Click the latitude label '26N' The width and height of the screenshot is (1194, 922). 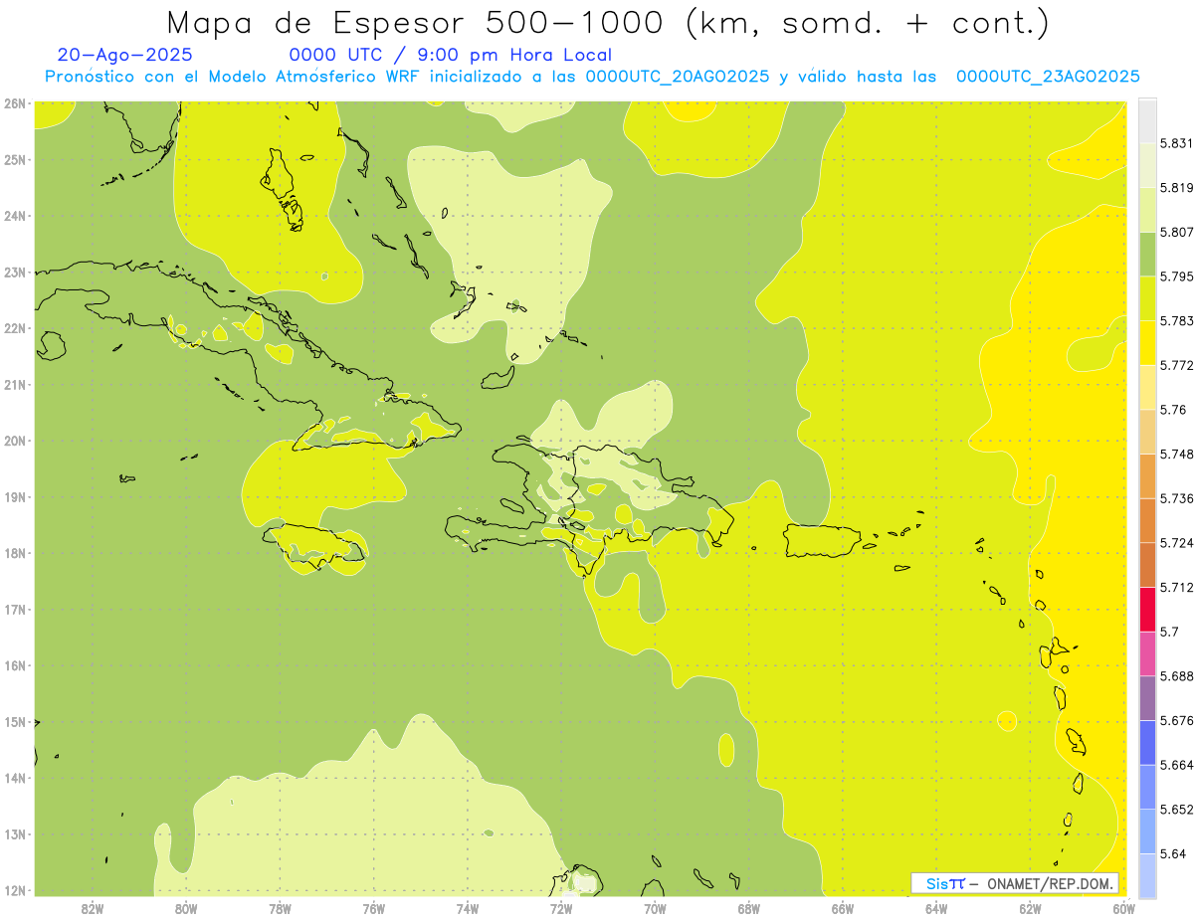(15, 103)
